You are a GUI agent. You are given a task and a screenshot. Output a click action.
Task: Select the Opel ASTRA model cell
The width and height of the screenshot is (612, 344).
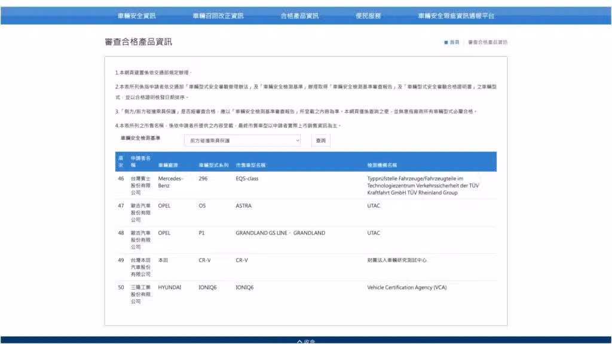243,206
